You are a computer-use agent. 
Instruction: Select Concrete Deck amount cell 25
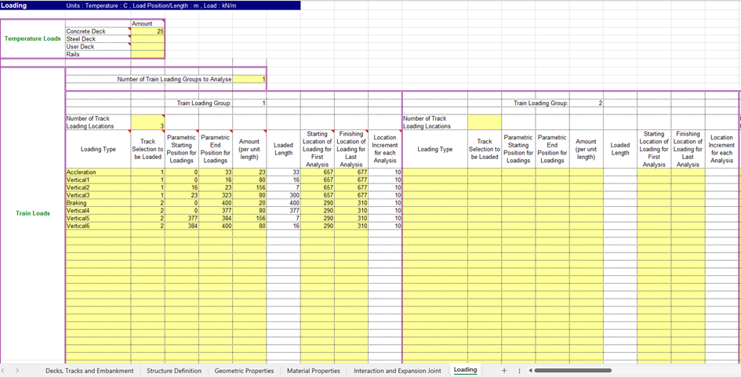tap(147, 31)
